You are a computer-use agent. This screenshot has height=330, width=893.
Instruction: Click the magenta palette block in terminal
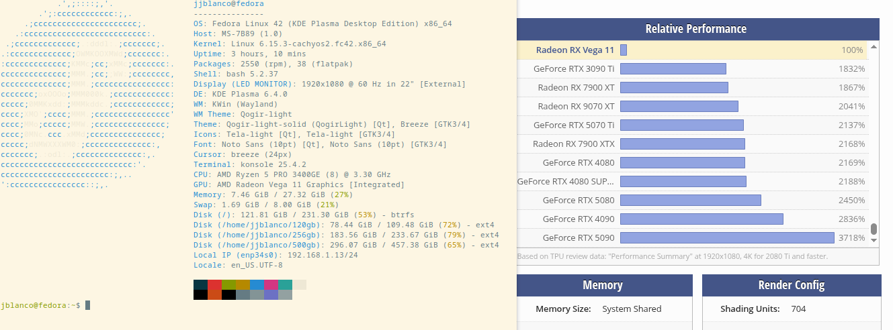271,284
